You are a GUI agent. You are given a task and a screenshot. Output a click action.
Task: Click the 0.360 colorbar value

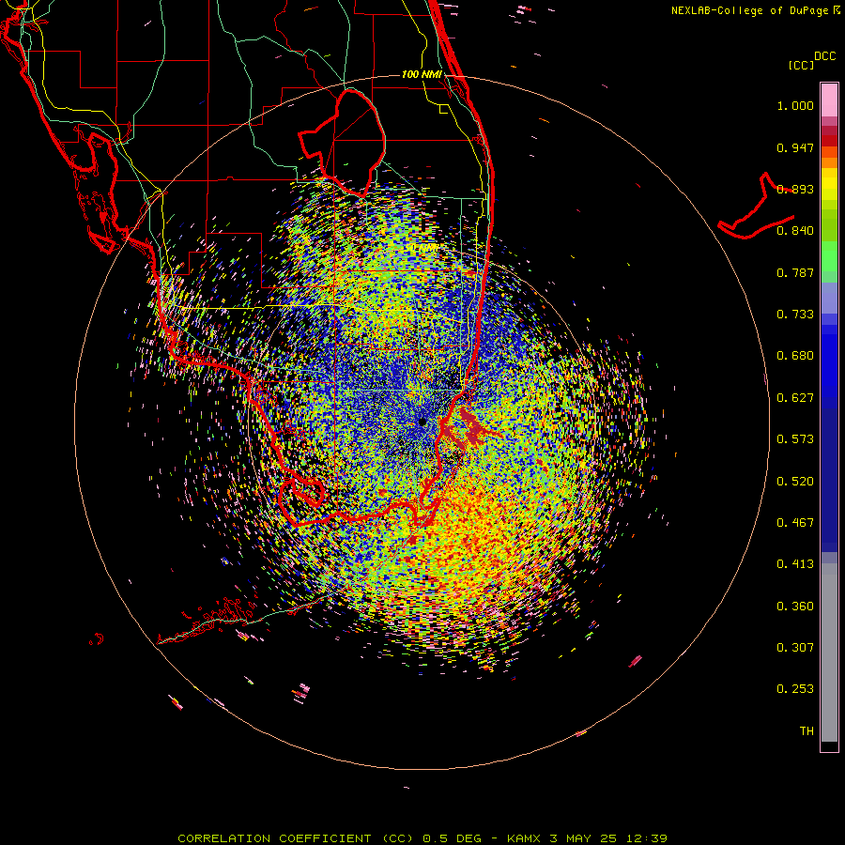[795, 607]
